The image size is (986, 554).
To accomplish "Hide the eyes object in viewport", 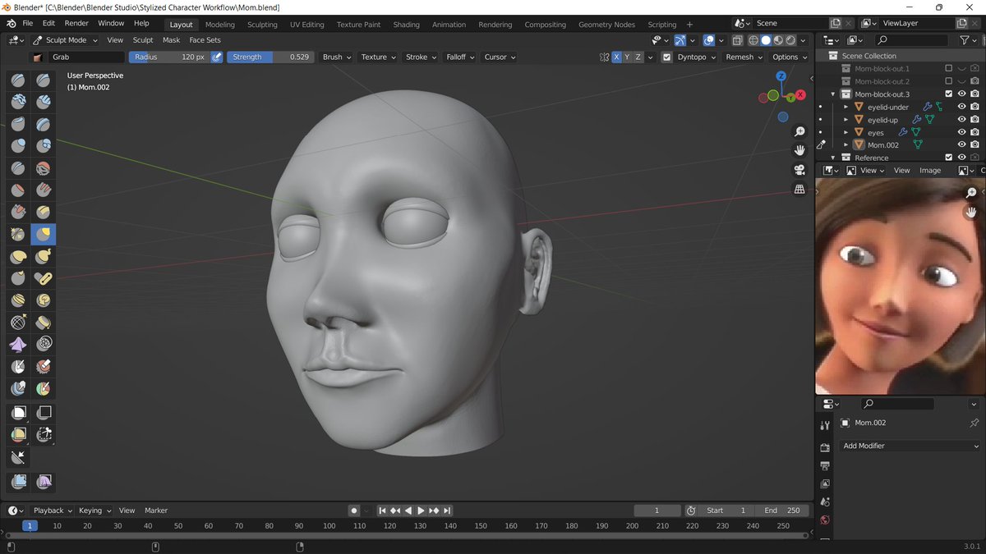I will pos(961,132).
